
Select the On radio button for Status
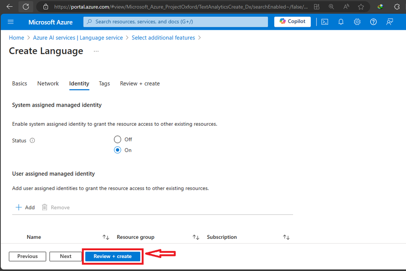click(117, 150)
